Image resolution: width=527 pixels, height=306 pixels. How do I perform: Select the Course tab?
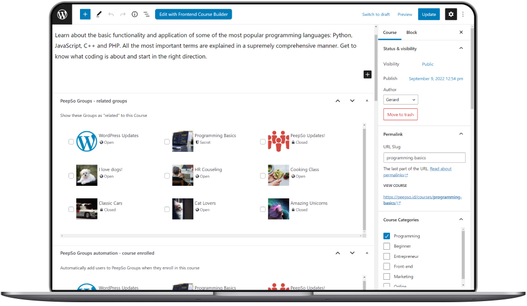pyautogui.click(x=390, y=33)
